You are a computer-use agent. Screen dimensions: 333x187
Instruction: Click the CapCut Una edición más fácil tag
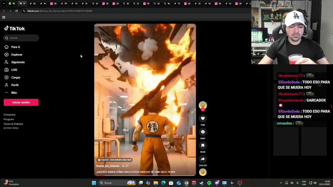(114, 160)
